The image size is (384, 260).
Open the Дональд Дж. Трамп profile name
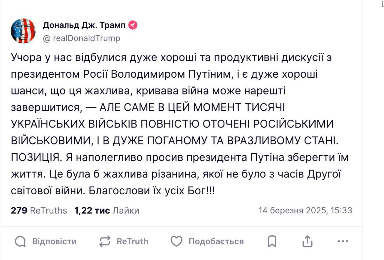(x=84, y=25)
